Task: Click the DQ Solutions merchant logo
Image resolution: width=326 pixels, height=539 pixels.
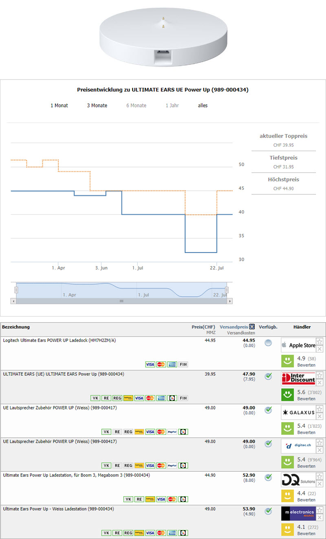Action: (298, 480)
